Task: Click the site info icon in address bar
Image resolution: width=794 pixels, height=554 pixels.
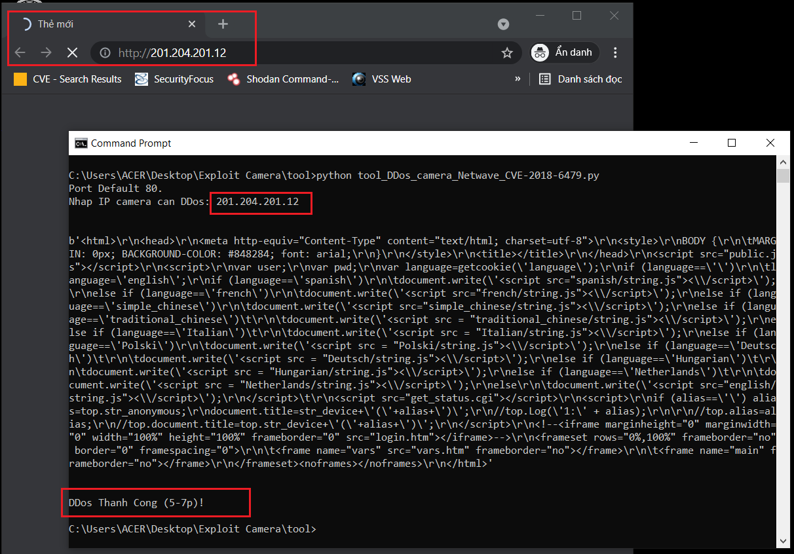Action: click(x=105, y=53)
